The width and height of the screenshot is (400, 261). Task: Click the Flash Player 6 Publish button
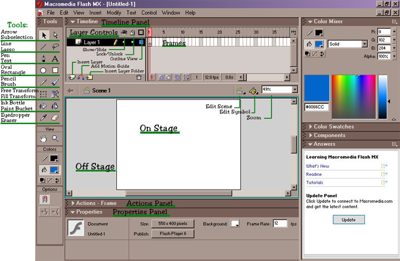pos(173,234)
